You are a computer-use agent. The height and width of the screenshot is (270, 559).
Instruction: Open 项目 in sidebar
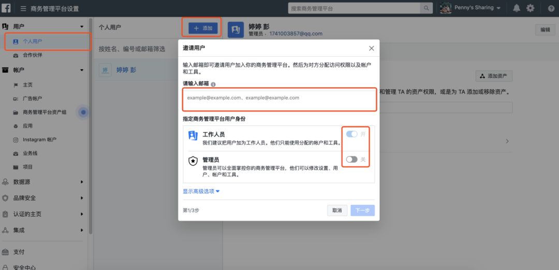tap(28, 167)
